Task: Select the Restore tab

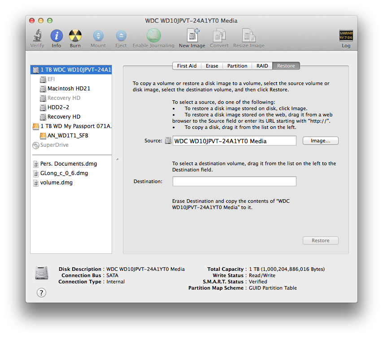Action: [286, 66]
